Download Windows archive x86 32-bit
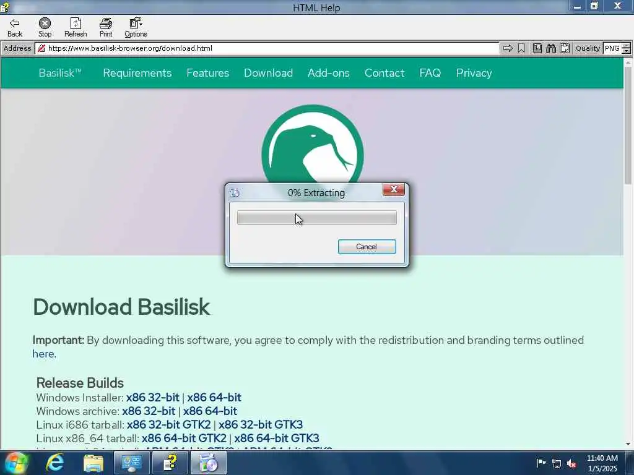 click(x=149, y=411)
